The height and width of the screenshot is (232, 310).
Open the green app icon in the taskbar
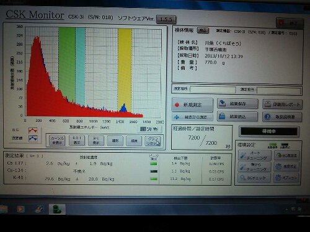pyautogui.click(x=57, y=209)
